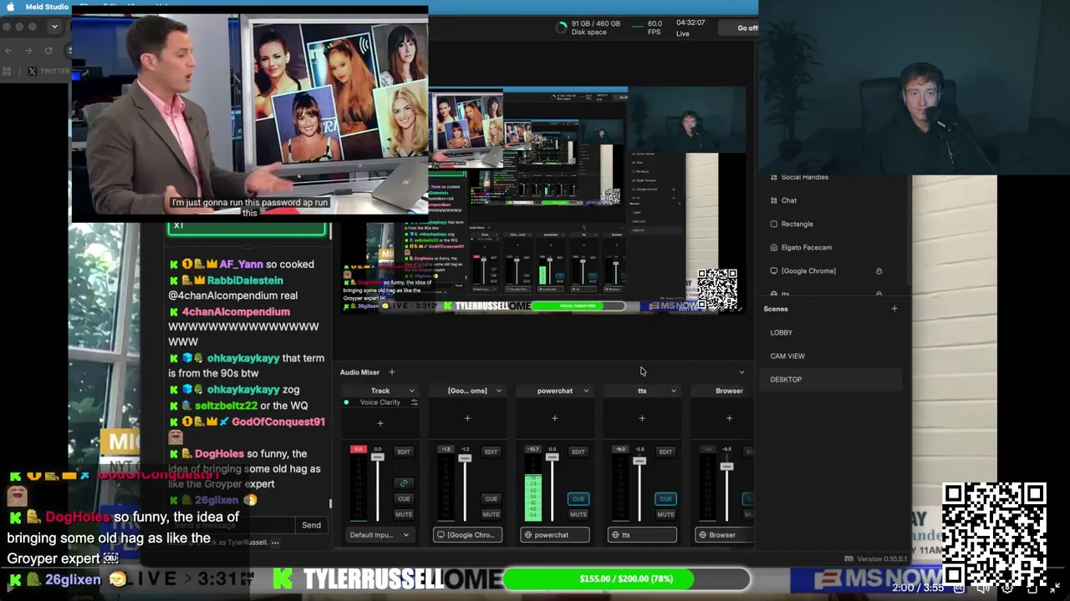
Task: Click the Disk space indicator
Action: click(588, 28)
